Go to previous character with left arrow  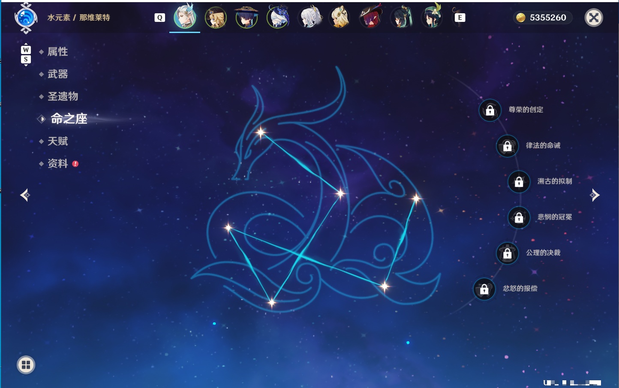click(x=25, y=195)
